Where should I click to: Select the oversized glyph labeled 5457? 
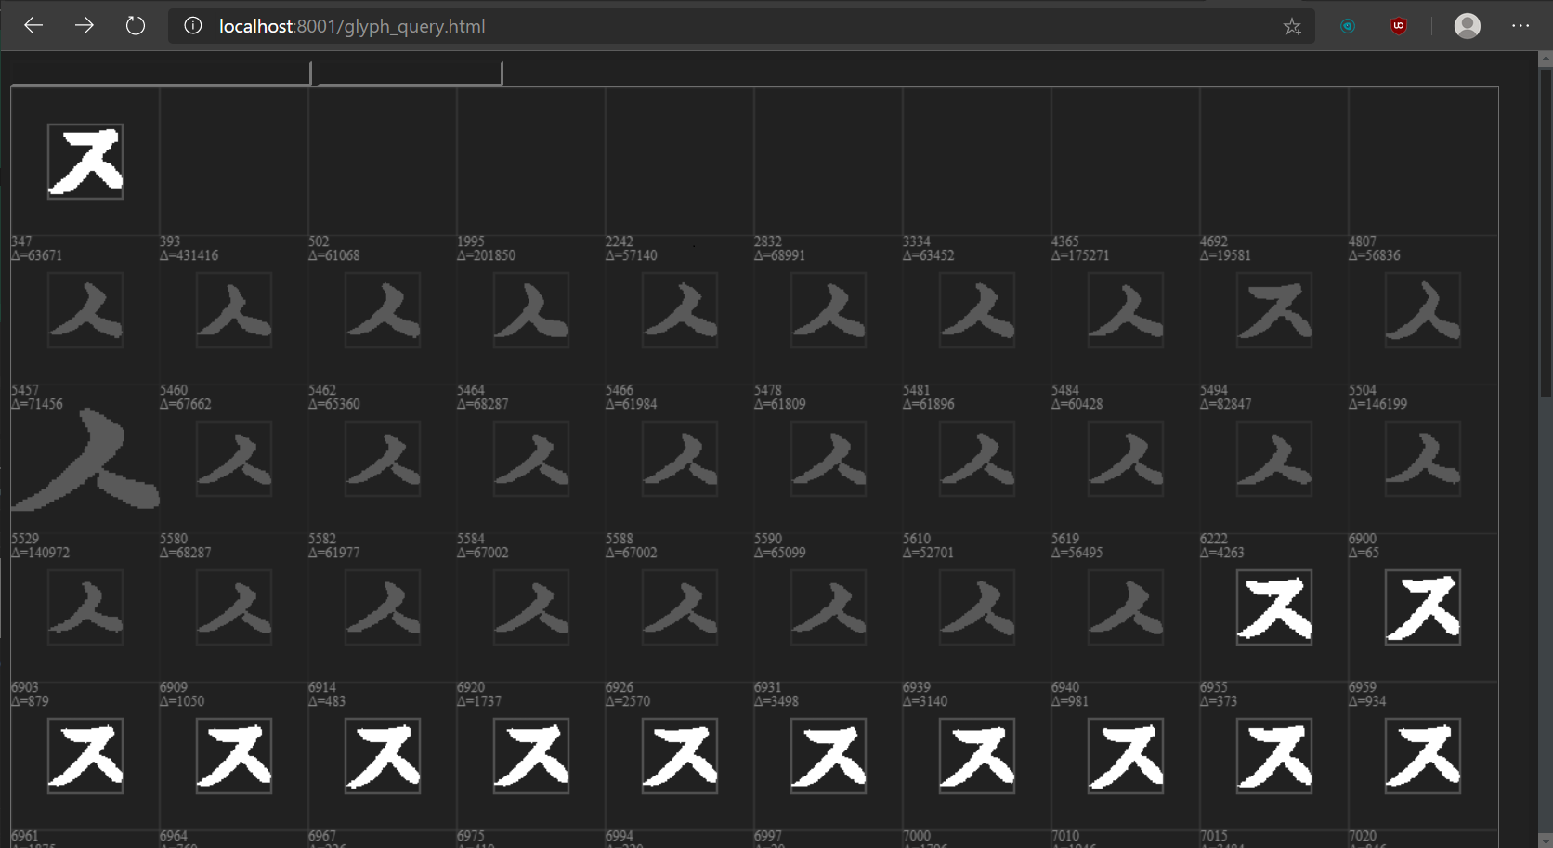coord(85,459)
